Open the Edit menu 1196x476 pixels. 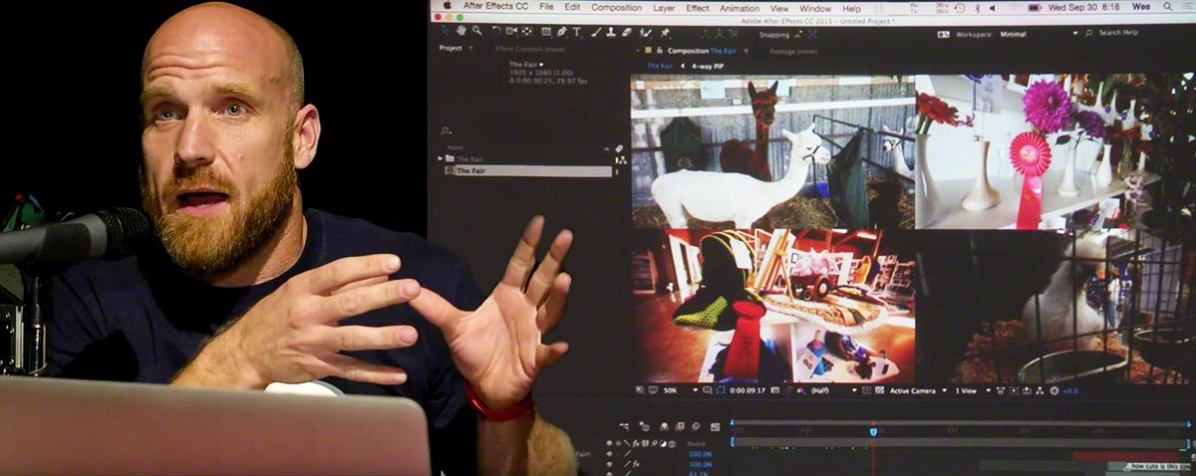(x=572, y=7)
